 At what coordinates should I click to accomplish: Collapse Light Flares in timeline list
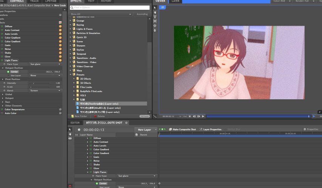pos(88,172)
